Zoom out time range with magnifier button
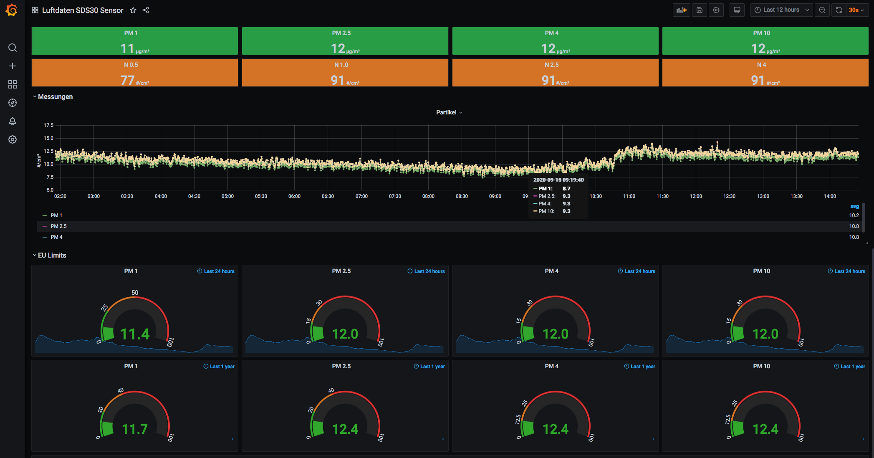The width and height of the screenshot is (874, 458). pos(822,10)
